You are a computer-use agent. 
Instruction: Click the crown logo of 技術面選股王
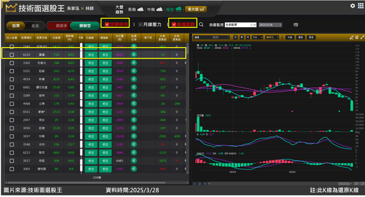(11, 8)
